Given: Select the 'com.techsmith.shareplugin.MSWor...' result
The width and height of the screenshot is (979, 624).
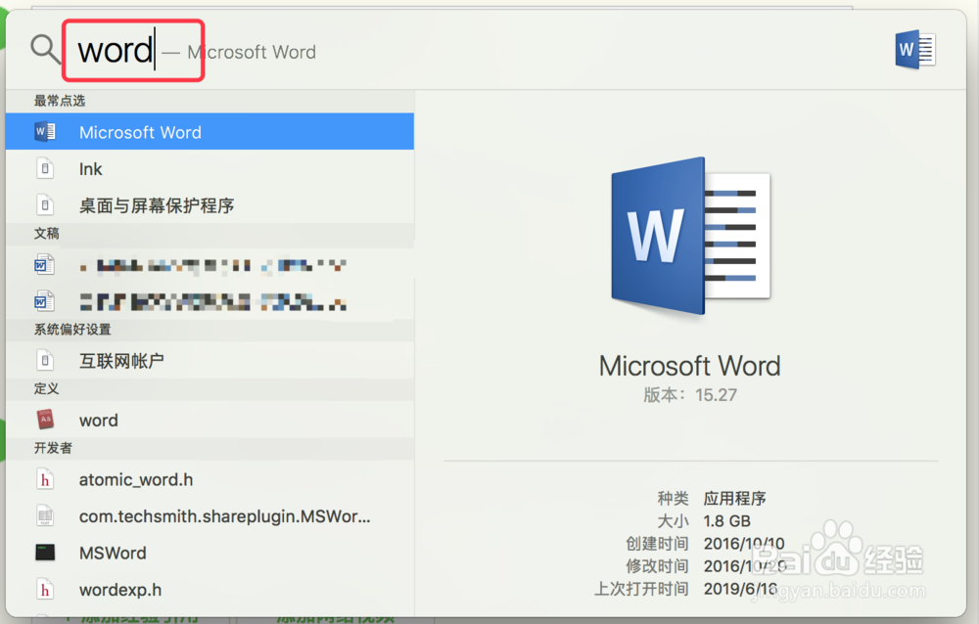Looking at the screenshot, I should [x=210, y=516].
